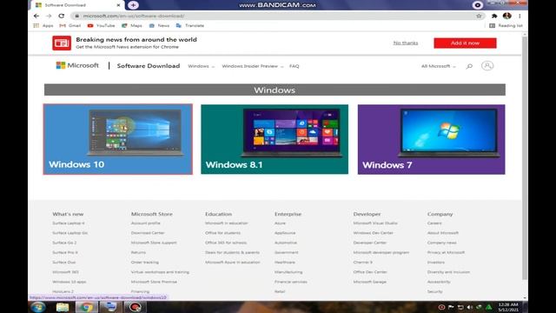556x313 pixels.
Task: Open Privacy at Microsoft footer link
Action: [446, 252]
